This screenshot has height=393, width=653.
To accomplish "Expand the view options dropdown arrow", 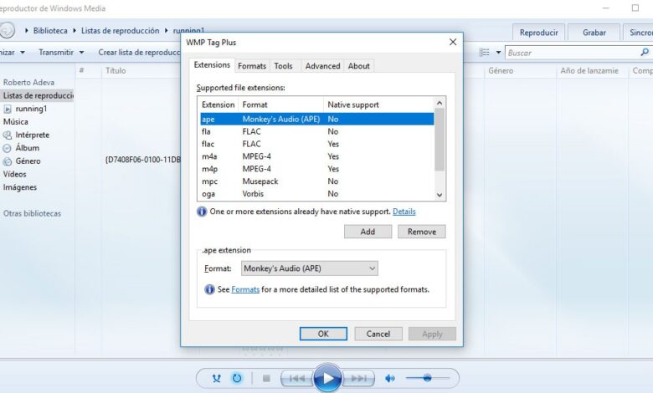I will pyautogui.click(x=498, y=53).
